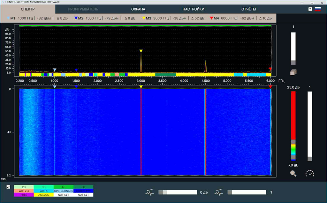Select the M2 blue marker on spectrum
The width and height of the screenshot is (327, 203).
[76, 70]
